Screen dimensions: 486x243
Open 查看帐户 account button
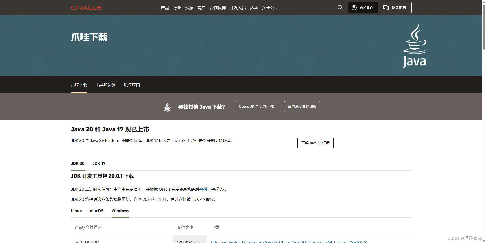[363, 8]
